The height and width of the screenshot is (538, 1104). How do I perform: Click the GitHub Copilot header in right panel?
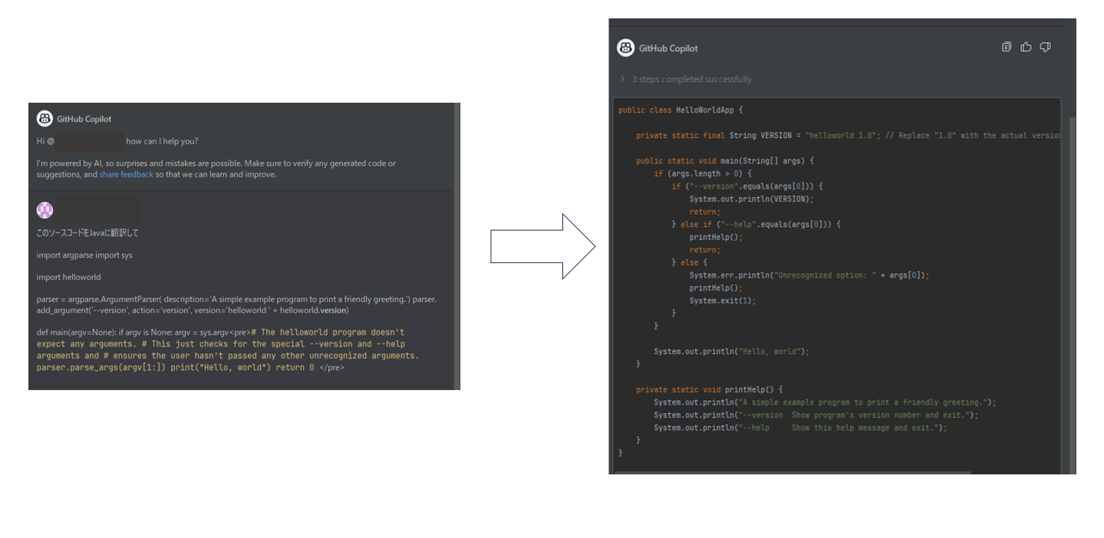pos(667,48)
